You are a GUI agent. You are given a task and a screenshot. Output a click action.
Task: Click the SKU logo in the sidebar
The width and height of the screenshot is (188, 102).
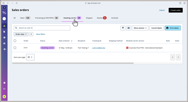(4, 13)
